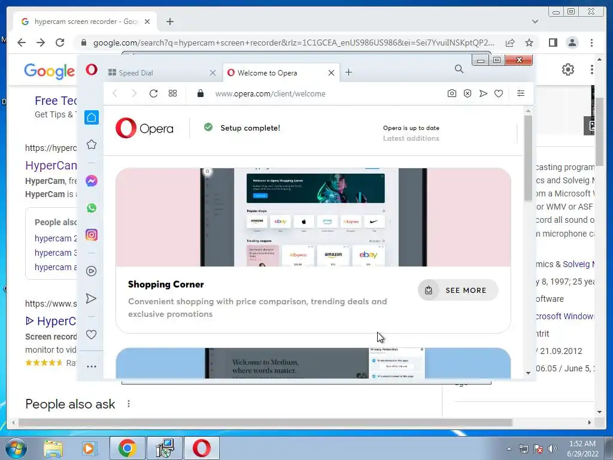Click Chrome's address bar URL
The width and height of the screenshot is (613, 460).
(293, 43)
